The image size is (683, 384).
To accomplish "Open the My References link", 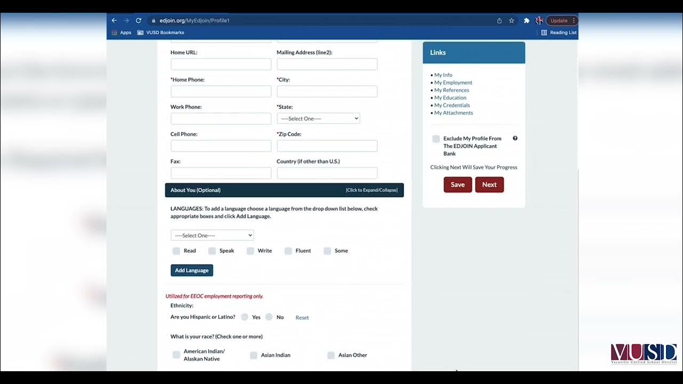I will point(451,90).
